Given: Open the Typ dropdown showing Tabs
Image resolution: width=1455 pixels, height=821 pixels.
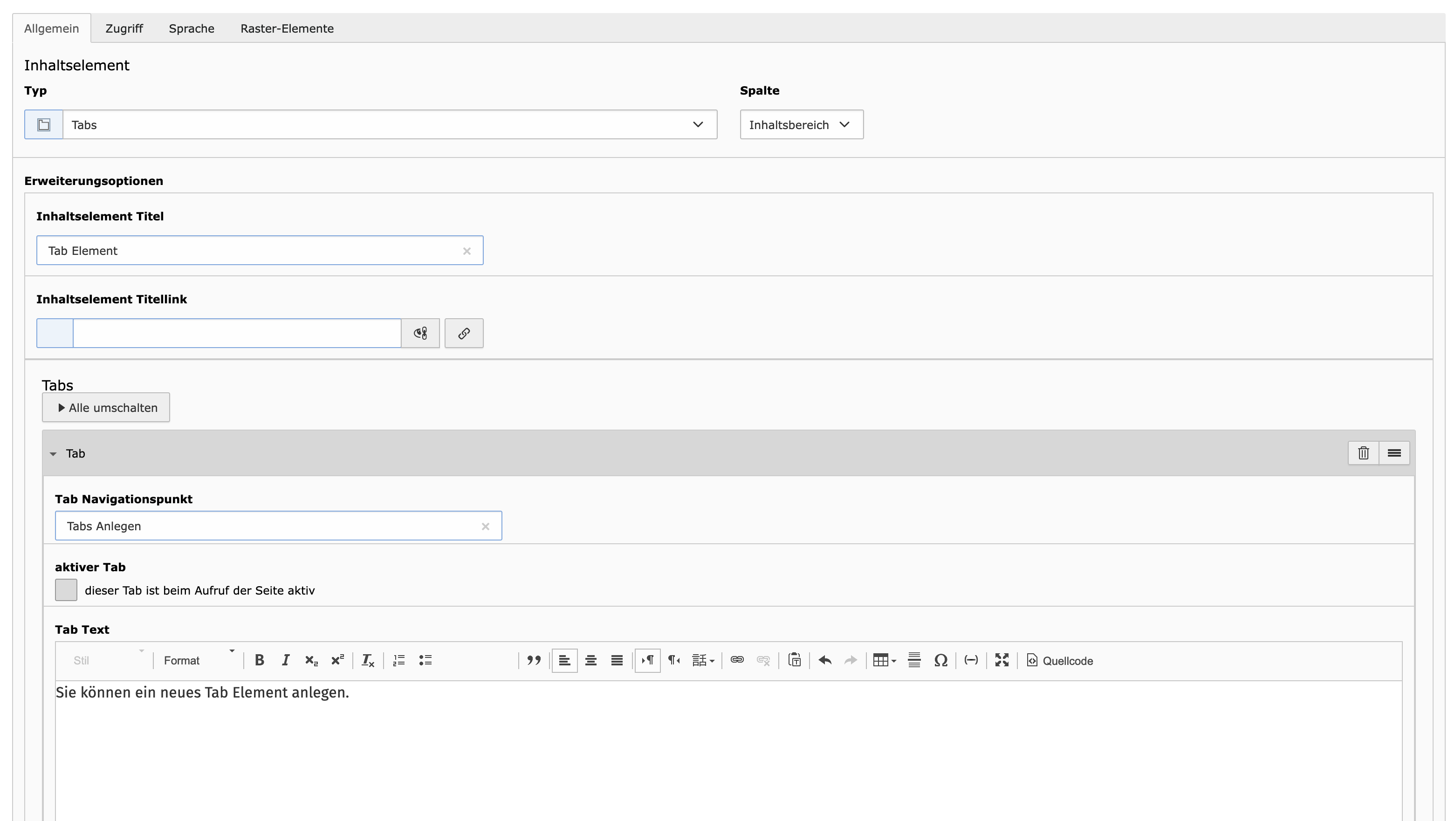Looking at the screenshot, I should (390, 125).
